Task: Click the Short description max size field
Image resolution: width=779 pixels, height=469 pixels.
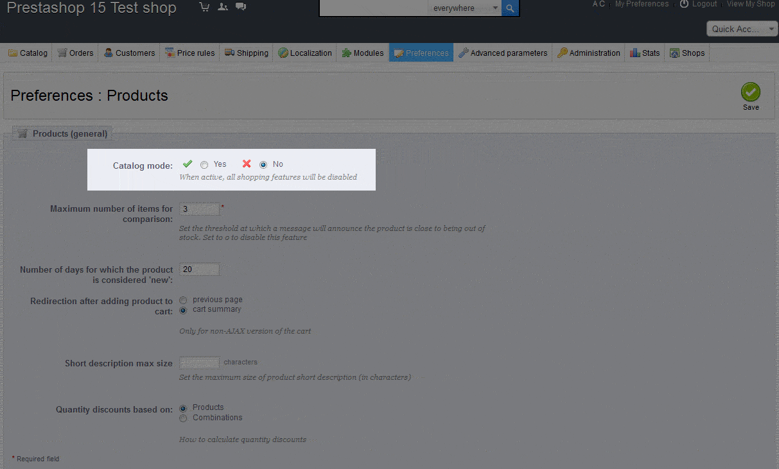Action: [x=200, y=362]
